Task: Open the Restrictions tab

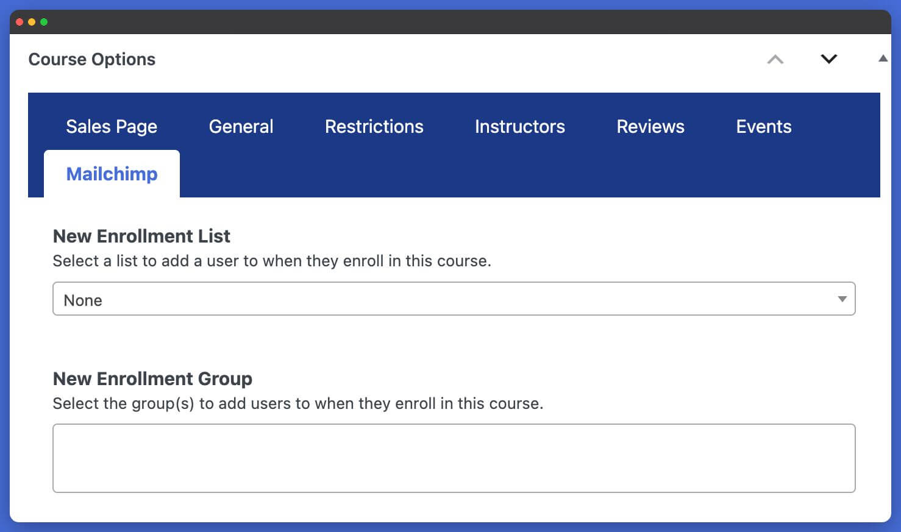Action: coord(374,126)
